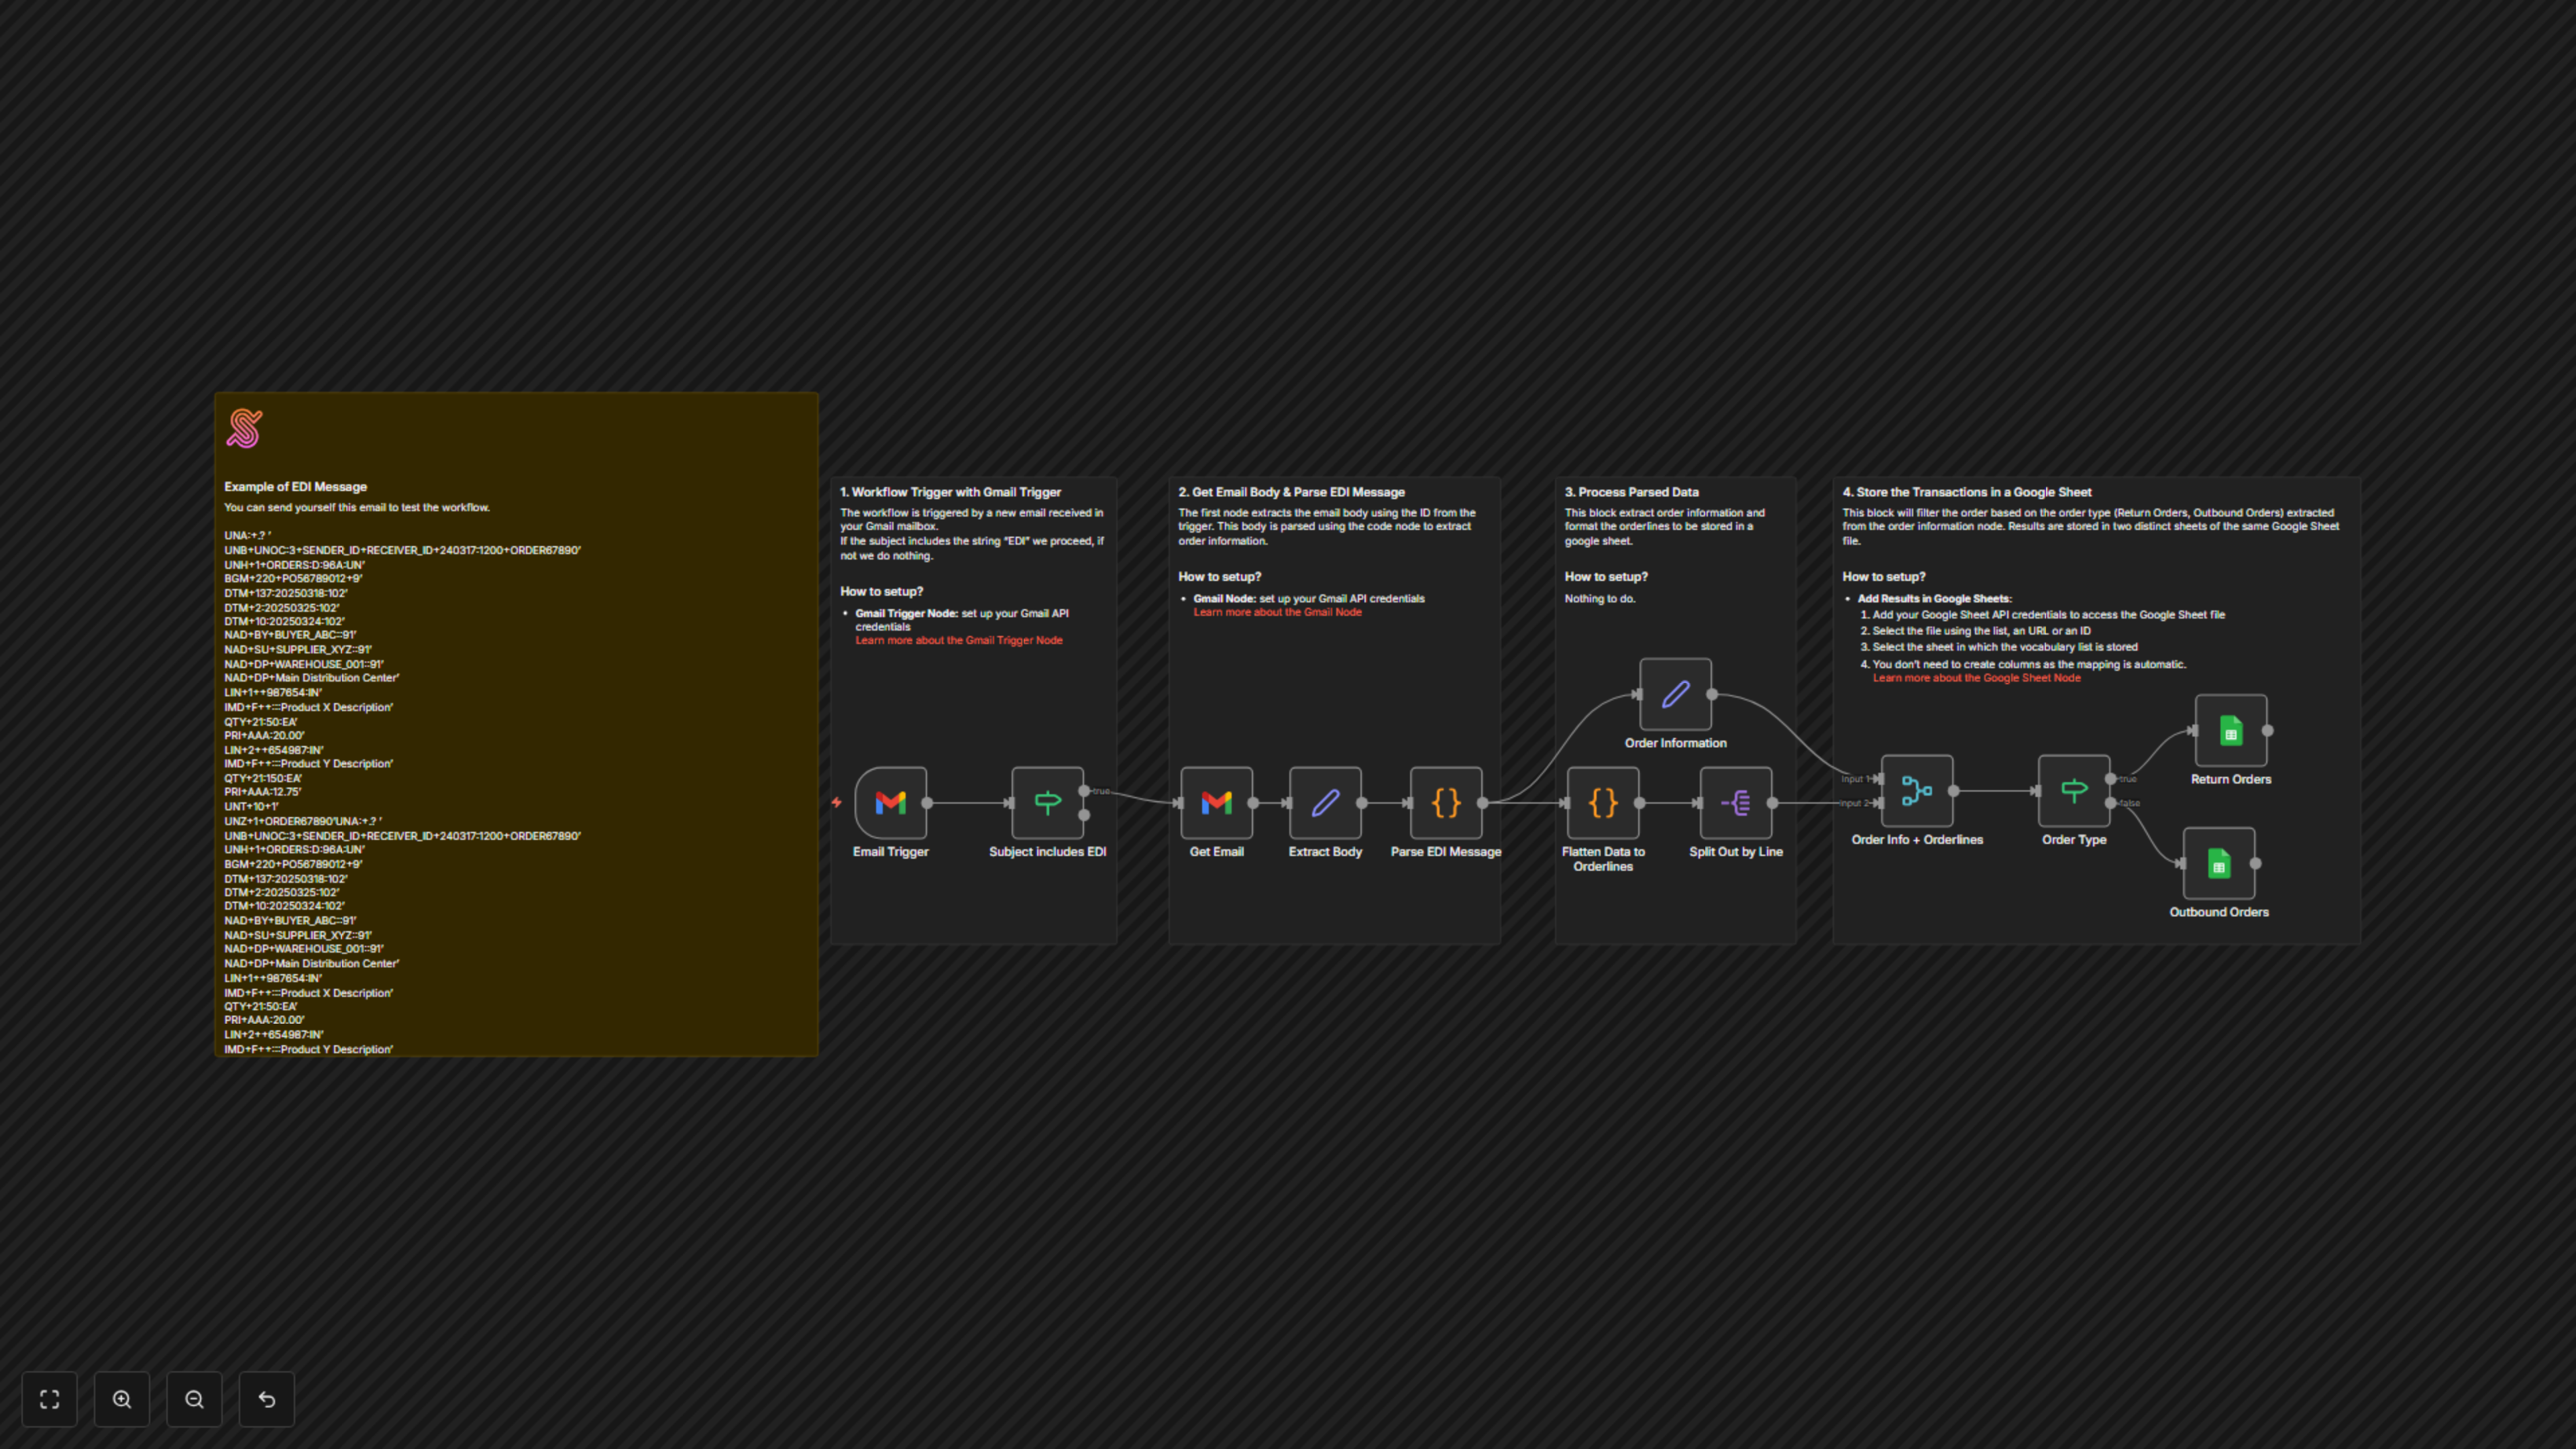The image size is (2576, 1449).
Task: Open the Flatten Data to Orderlines node
Action: [1603, 802]
